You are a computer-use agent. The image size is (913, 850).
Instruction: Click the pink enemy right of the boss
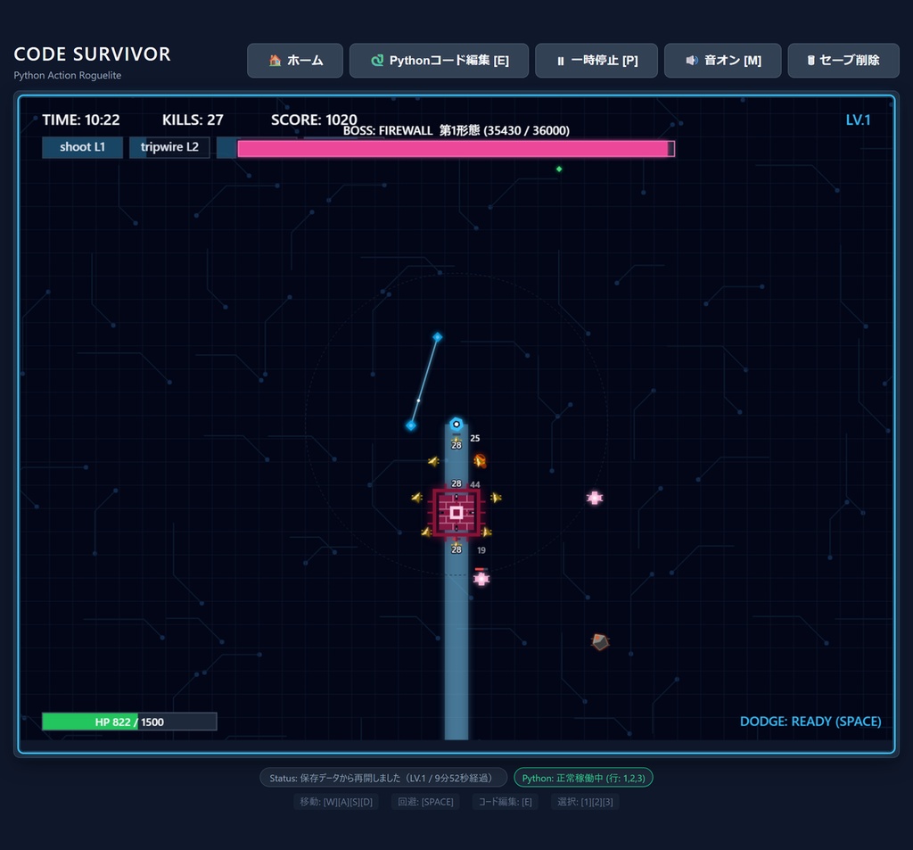(595, 498)
